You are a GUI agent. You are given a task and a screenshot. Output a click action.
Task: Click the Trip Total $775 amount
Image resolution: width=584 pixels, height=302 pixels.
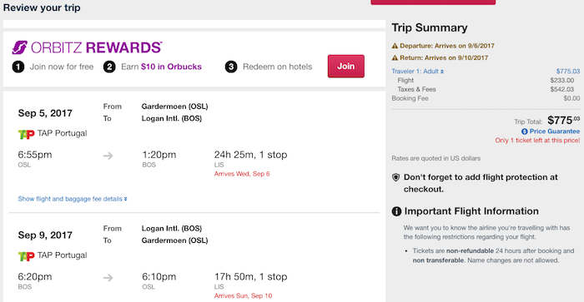[x=563, y=121]
